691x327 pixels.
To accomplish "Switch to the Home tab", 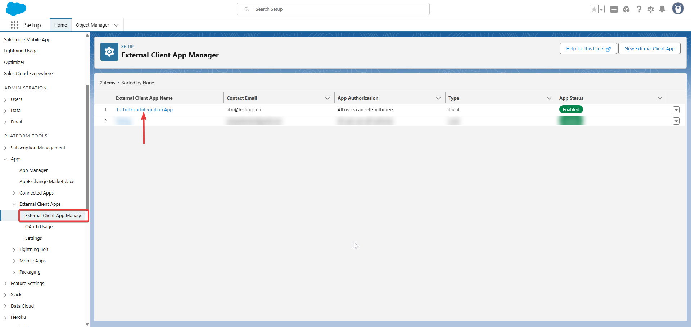I will tap(60, 25).
